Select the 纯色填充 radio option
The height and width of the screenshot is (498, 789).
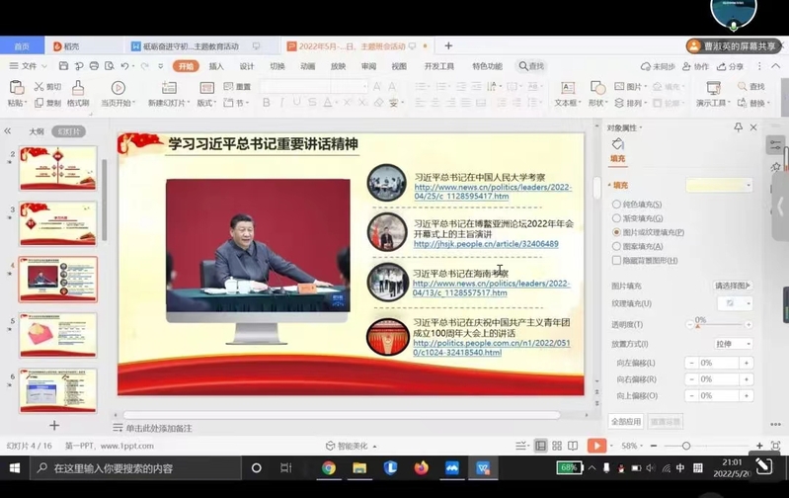[x=617, y=205]
